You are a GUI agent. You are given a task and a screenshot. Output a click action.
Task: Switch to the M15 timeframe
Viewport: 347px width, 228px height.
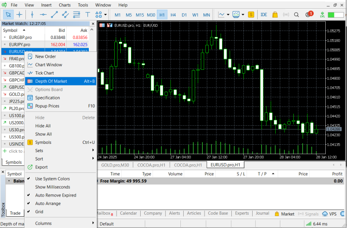[x=139, y=14]
